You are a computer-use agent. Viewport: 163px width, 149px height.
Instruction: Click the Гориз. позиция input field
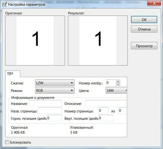point(54,118)
